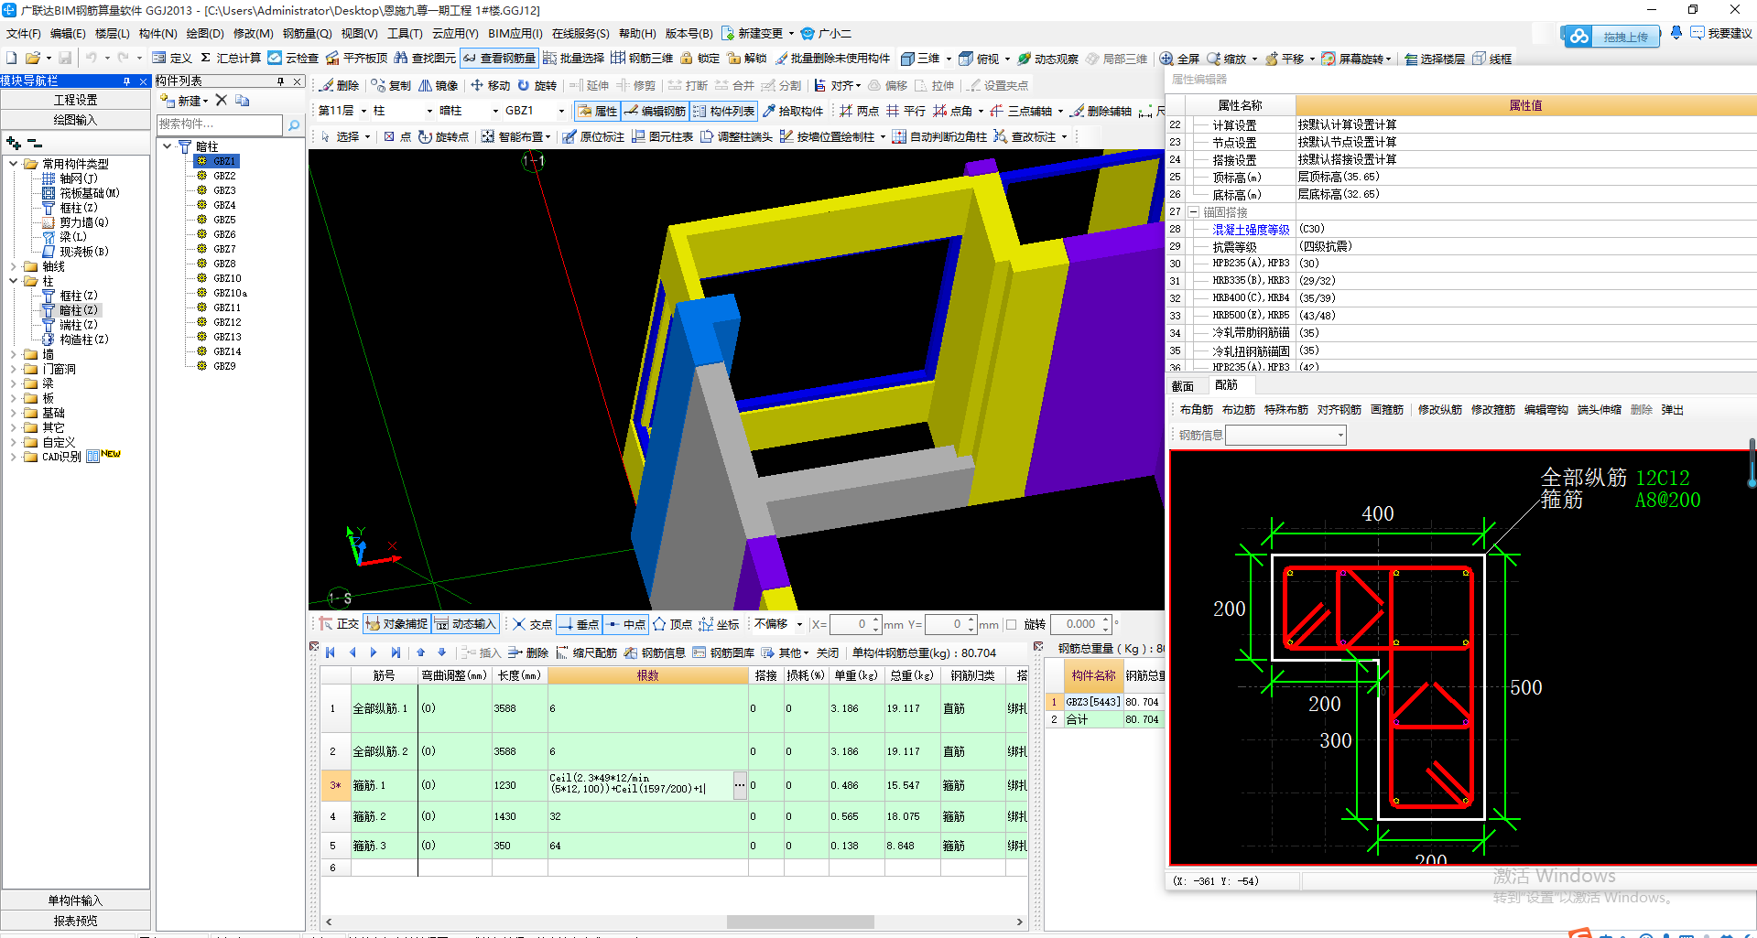Click the 全屏 full screen icon

coord(1166,58)
